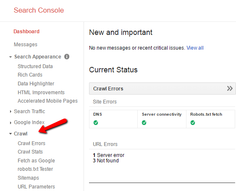Screen dimensions: 236x191
Task: Open HTML Improvements page
Action: pyautogui.click(x=41, y=93)
